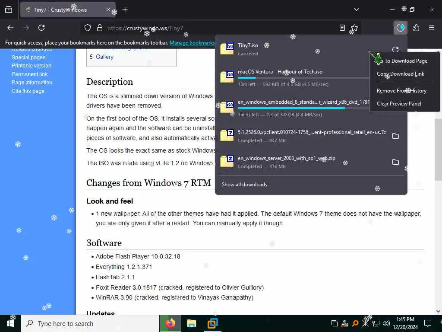The image size is (442, 332).
Task: Go back to previous page
Action: pos(10,28)
